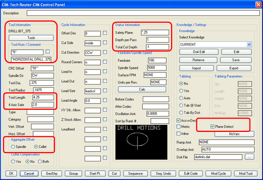
Task: Click the Export button
Action: (234, 68)
